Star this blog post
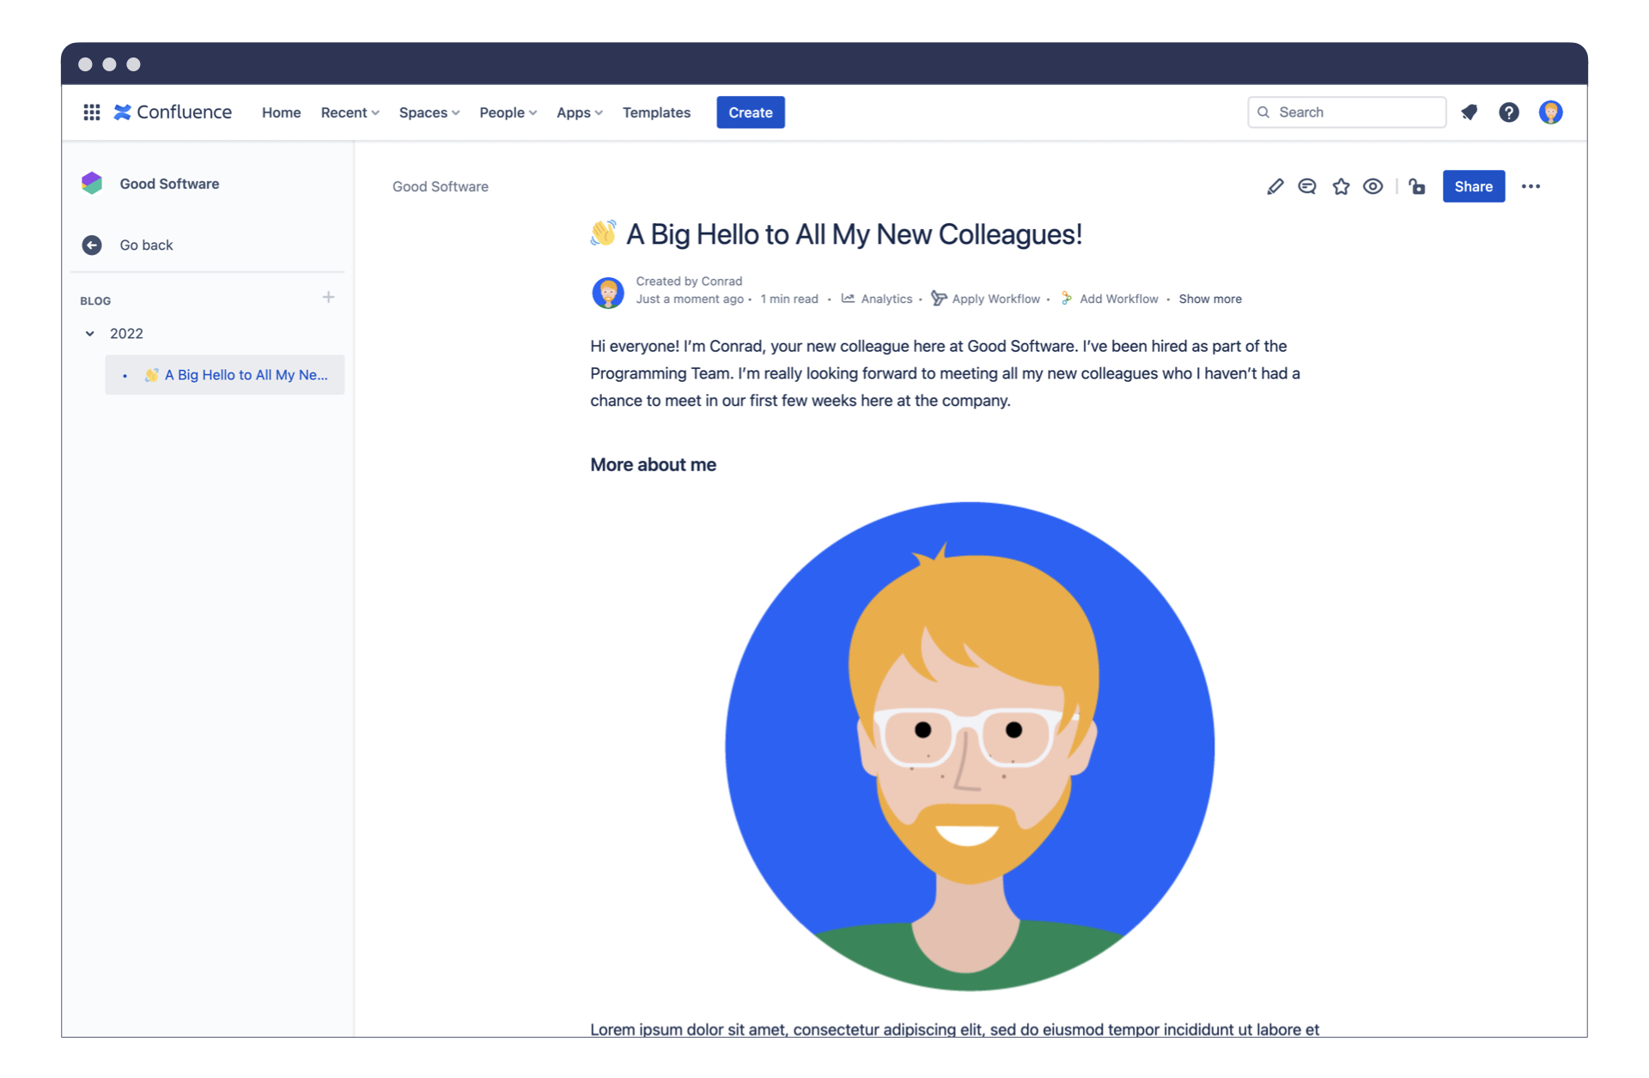1649x1078 pixels. click(1341, 186)
